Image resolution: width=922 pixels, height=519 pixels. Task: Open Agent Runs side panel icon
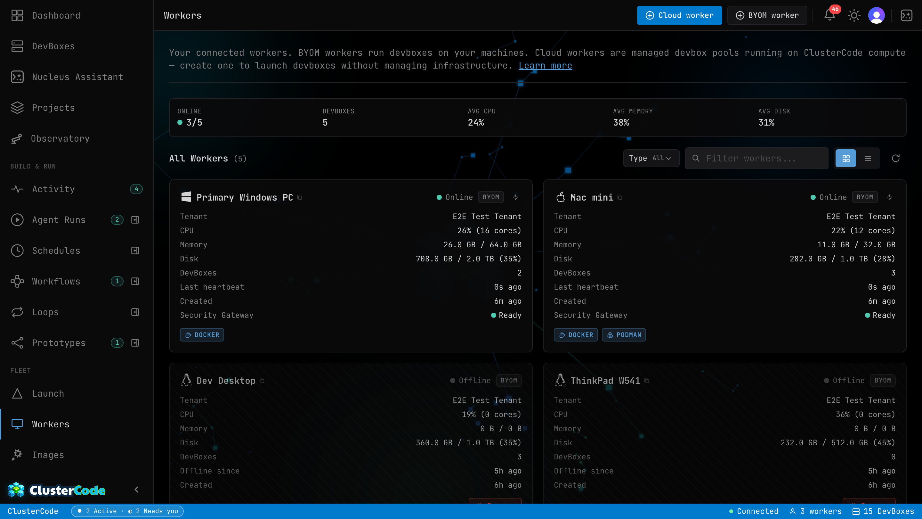135,220
